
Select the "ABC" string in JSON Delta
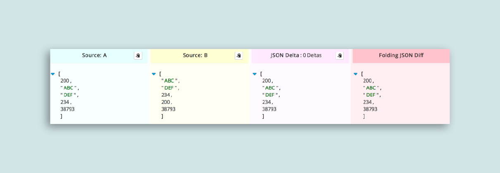270,88
